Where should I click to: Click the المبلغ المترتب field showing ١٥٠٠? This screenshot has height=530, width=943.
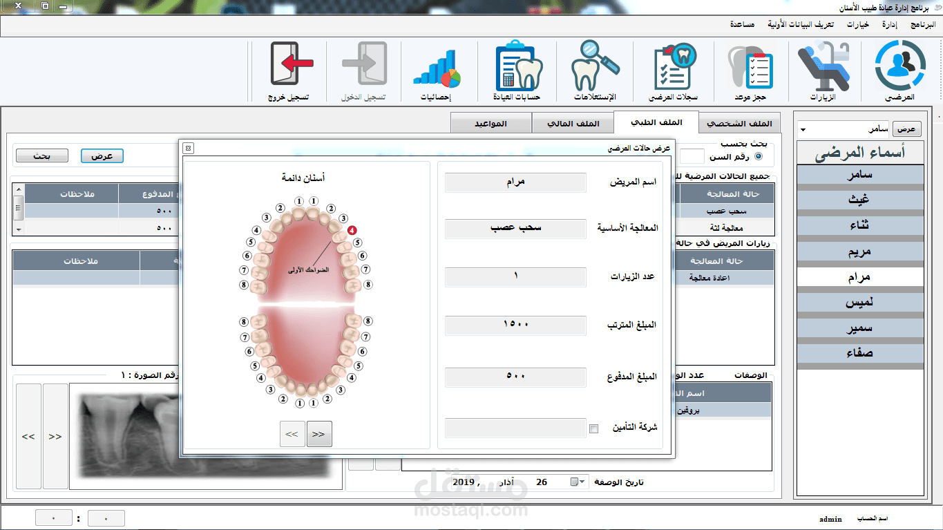pyautogui.click(x=515, y=325)
